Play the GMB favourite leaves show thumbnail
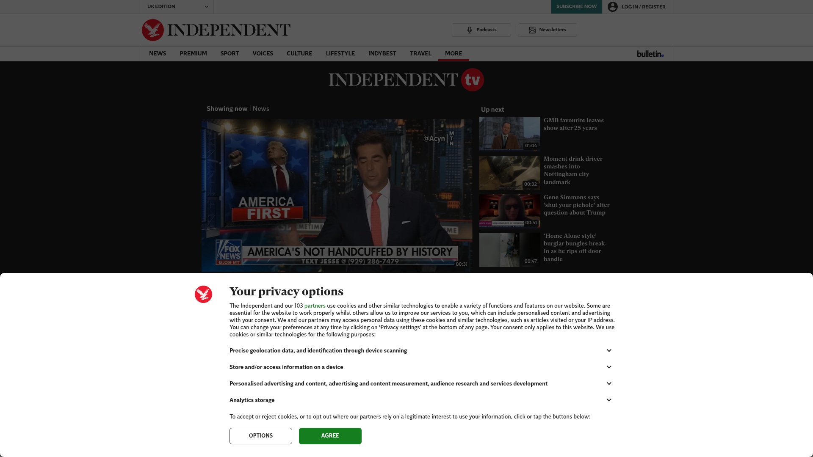This screenshot has width=813, height=457. pyautogui.click(x=510, y=134)
